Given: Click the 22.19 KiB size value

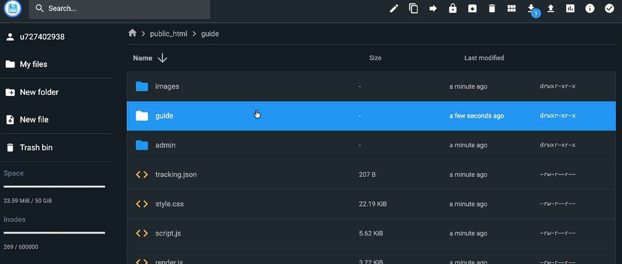Looking at the screenshot, I should [373, 204].
